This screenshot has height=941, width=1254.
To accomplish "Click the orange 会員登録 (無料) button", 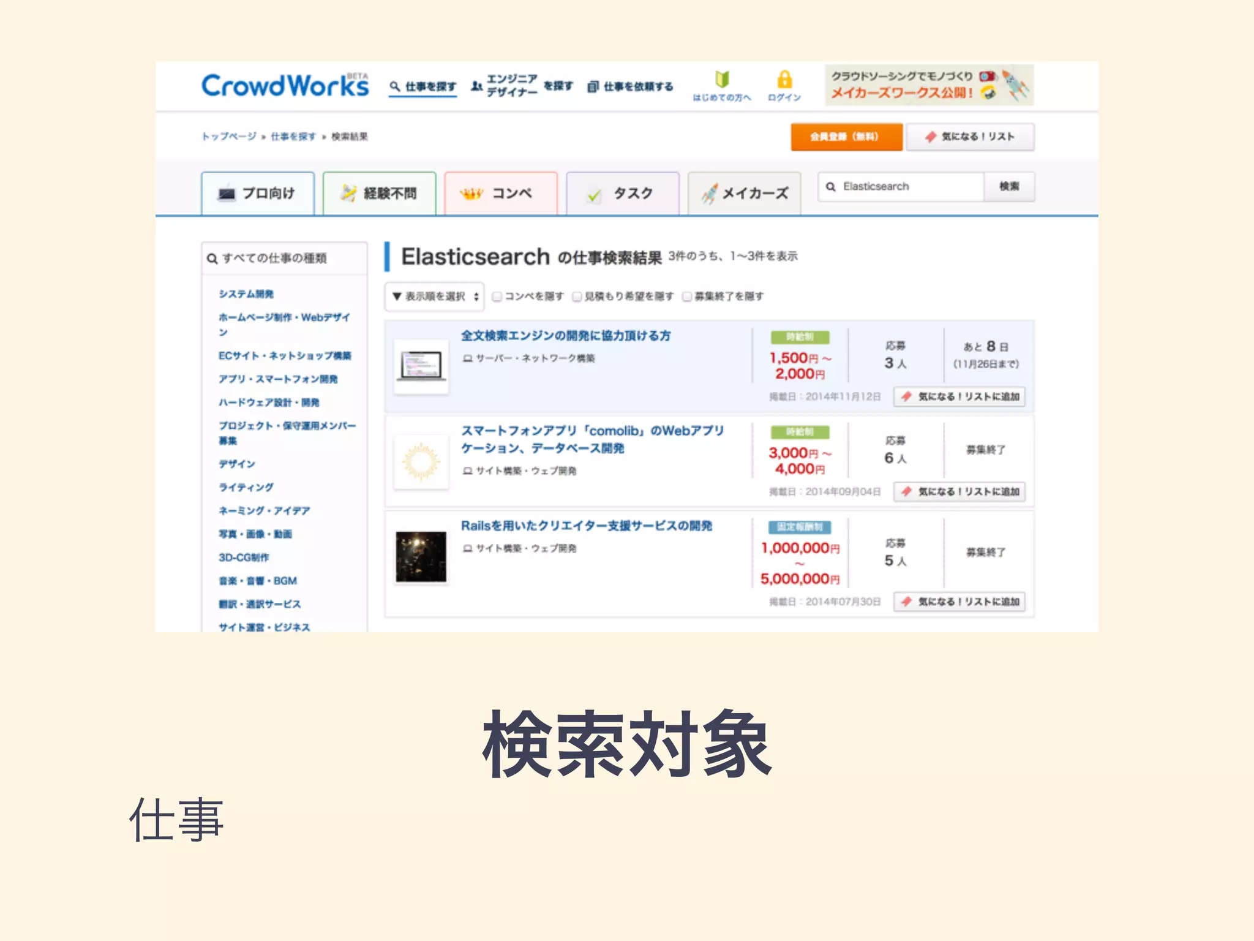I will click(846, 137).
